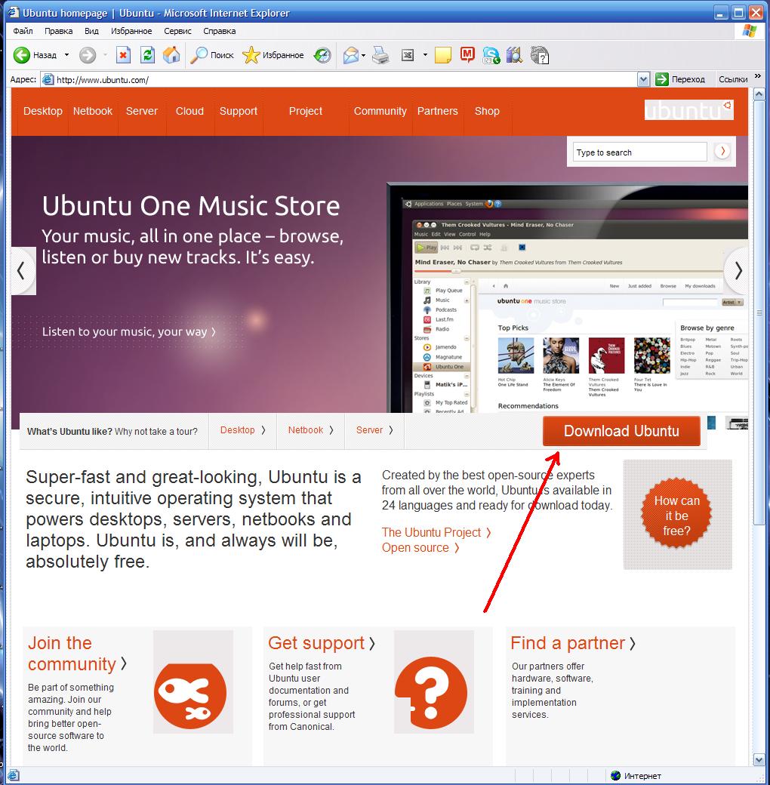The height and width of the screenshot is (785, 770).
Task: Click the Skype toolbar icon
Action: [x=491, y=55]
